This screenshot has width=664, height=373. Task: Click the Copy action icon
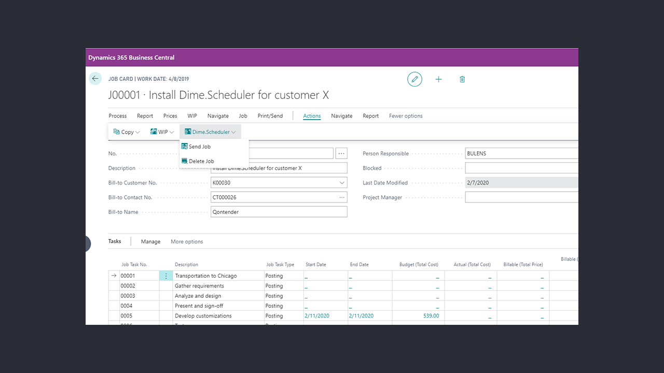click(x=116, y=132)
